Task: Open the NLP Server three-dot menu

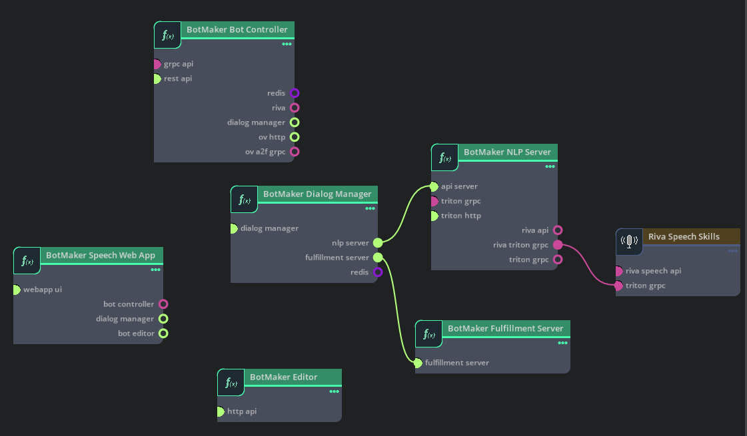Action: pyautogui.click(x=550, y=166)
